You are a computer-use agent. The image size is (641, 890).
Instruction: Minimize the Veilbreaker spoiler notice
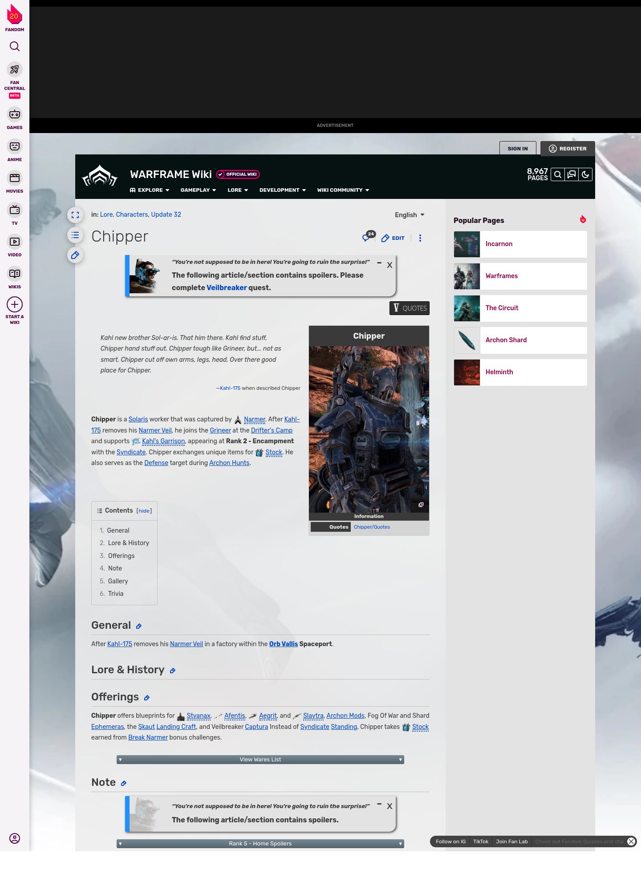click(379, 263)
